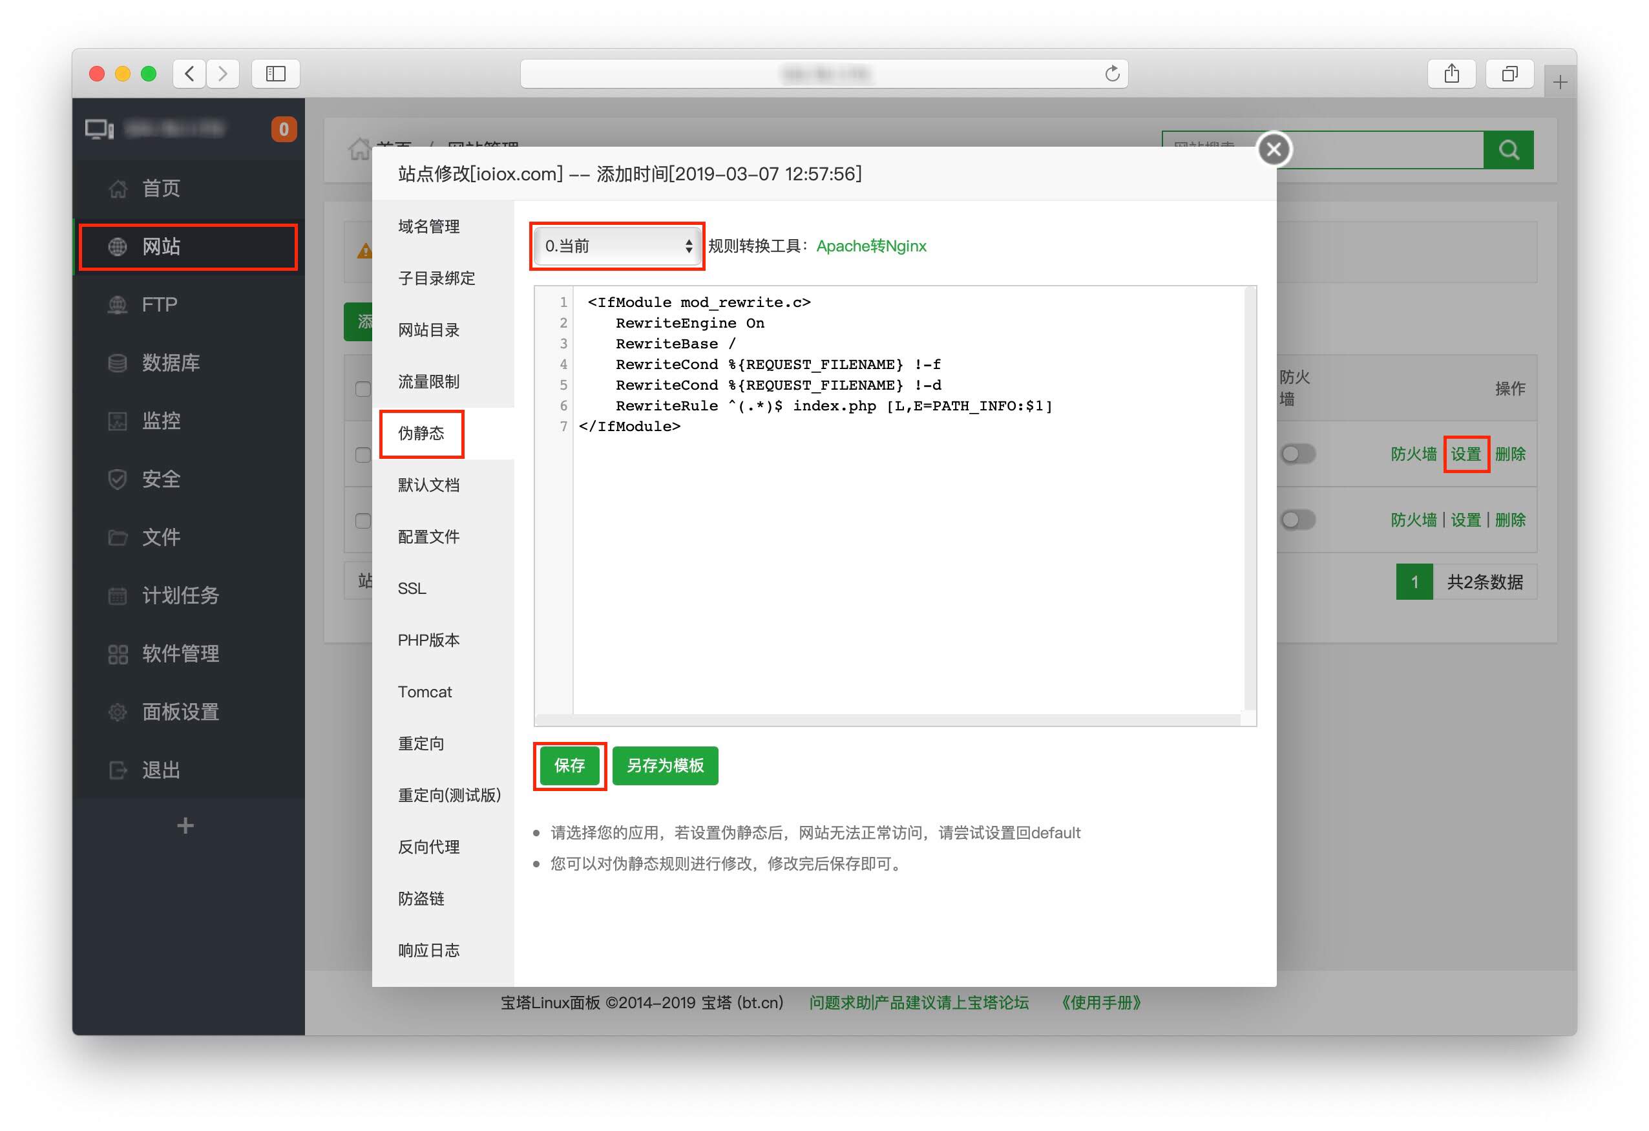
Task: Click the Safari address bar
Action: (824, 73)
